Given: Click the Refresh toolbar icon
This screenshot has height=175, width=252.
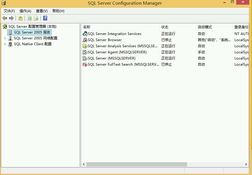Looking at the screenshot, I should click(30, 18).
